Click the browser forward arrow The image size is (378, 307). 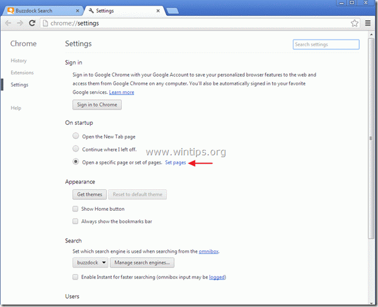pyautogui.click(x=20, y=23)
